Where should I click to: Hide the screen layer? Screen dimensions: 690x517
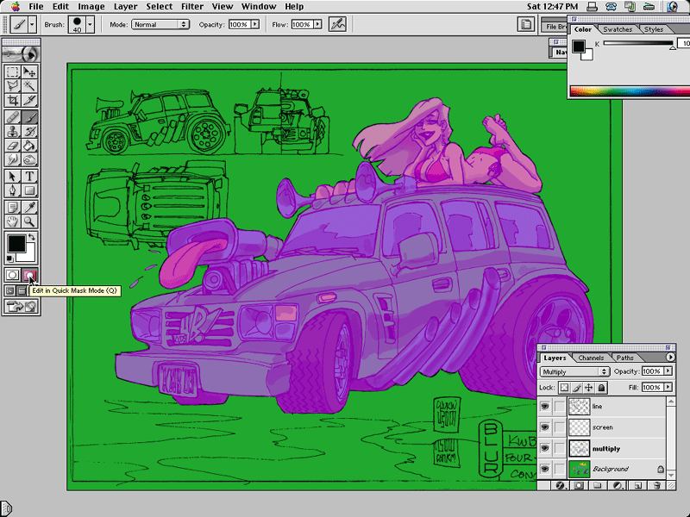[545, 427]
